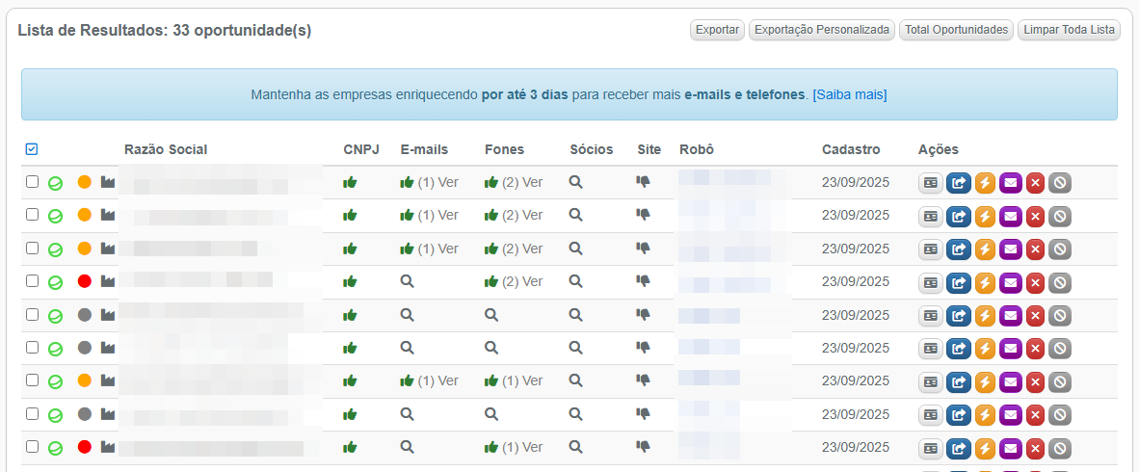This screenshot has width=1139, height=472.
Task: Click the Total Oportunidades button
Action: point(956,30)
